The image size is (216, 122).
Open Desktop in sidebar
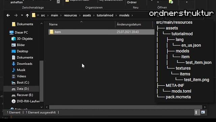coord(23,51)
